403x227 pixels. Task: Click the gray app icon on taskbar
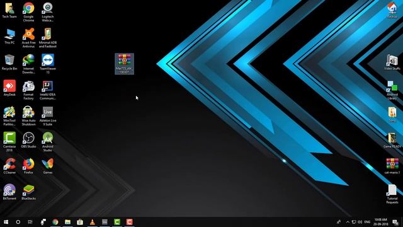[105, 222]
